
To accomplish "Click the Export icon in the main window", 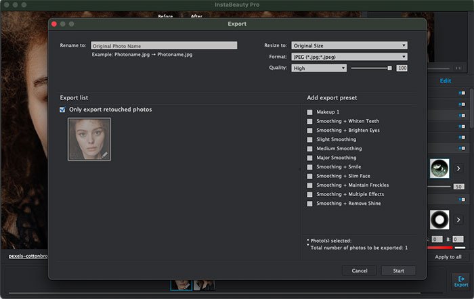I will click(461, 281).
